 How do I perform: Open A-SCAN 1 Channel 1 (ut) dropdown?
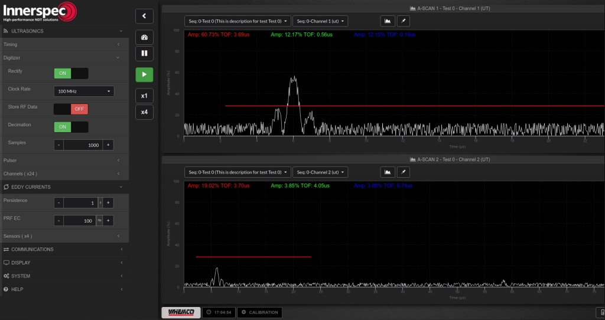pos(320,21)
